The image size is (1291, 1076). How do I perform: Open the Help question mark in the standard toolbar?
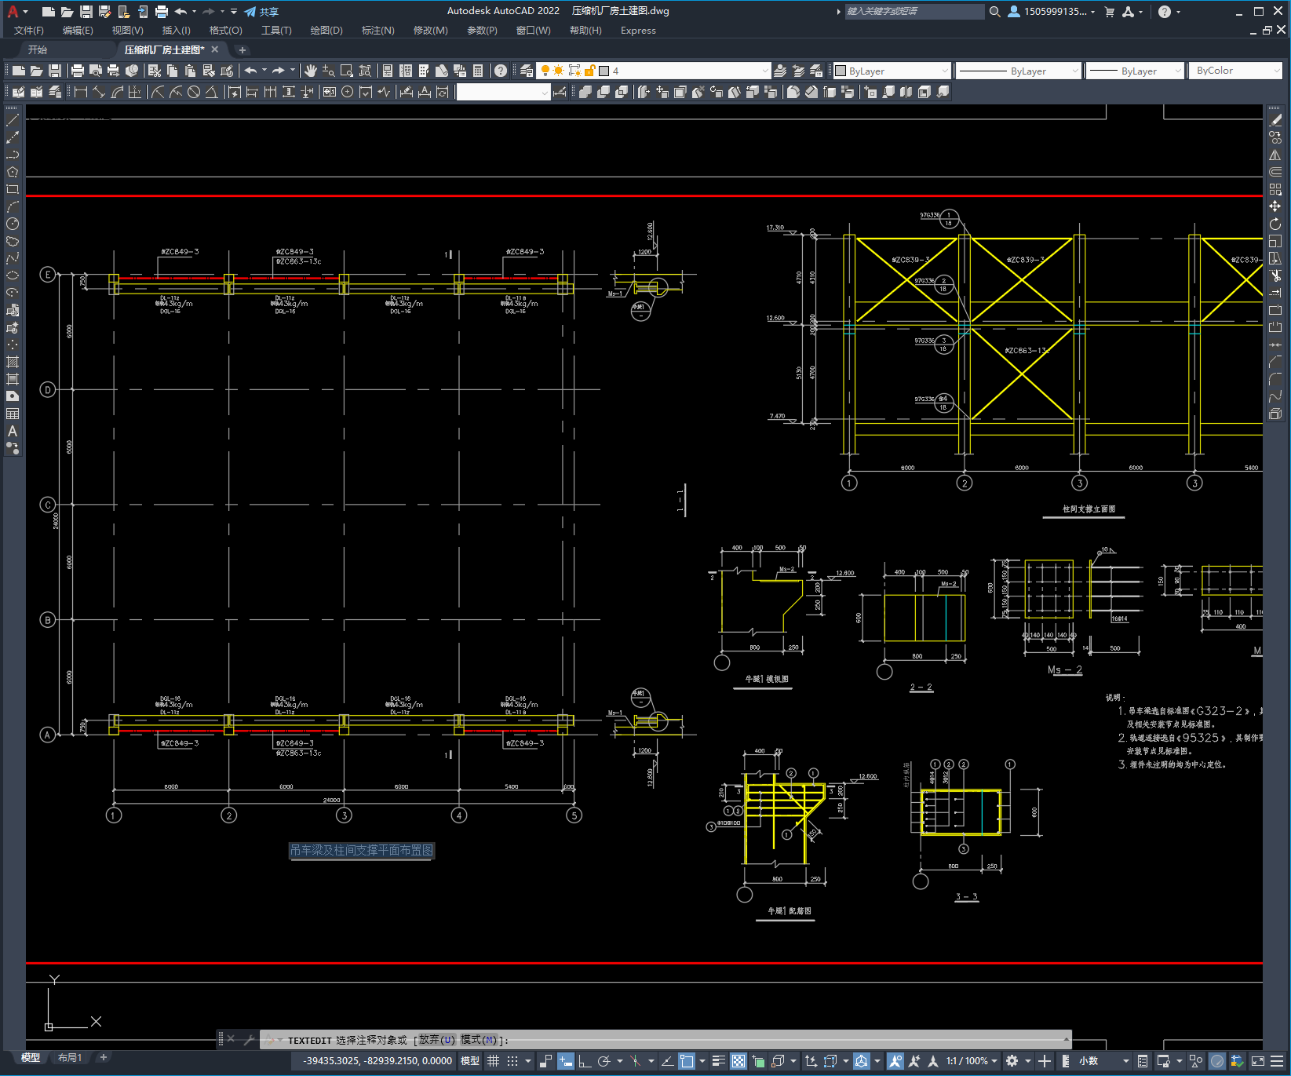501,71
